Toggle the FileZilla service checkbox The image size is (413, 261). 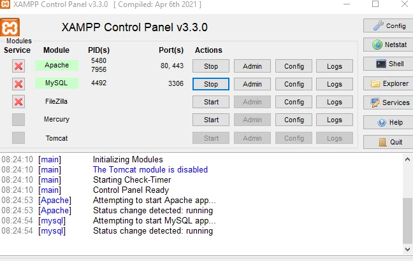coord(18,102)
